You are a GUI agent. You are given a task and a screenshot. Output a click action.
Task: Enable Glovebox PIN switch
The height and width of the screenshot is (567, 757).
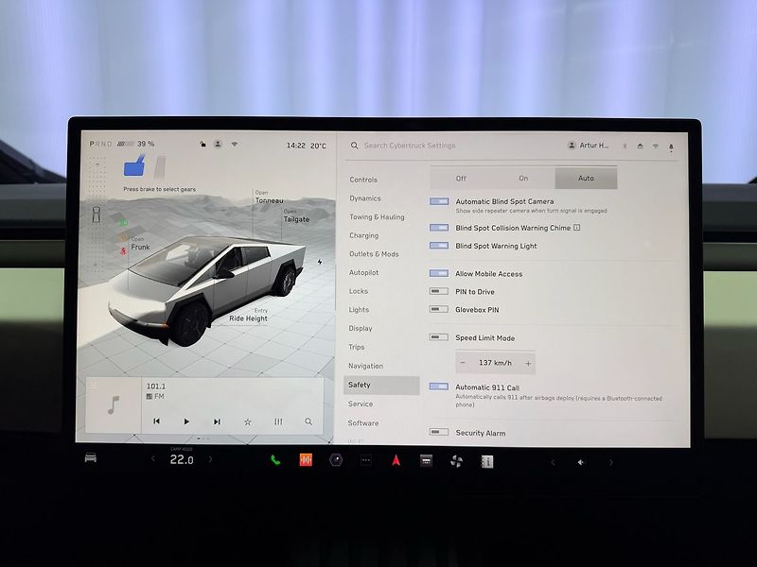[x=439, y=309]
